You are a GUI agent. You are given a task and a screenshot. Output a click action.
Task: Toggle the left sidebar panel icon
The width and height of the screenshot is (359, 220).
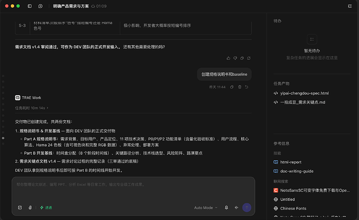coord(30,6)
